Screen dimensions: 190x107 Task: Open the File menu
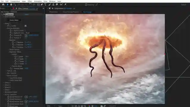[2, 1]
